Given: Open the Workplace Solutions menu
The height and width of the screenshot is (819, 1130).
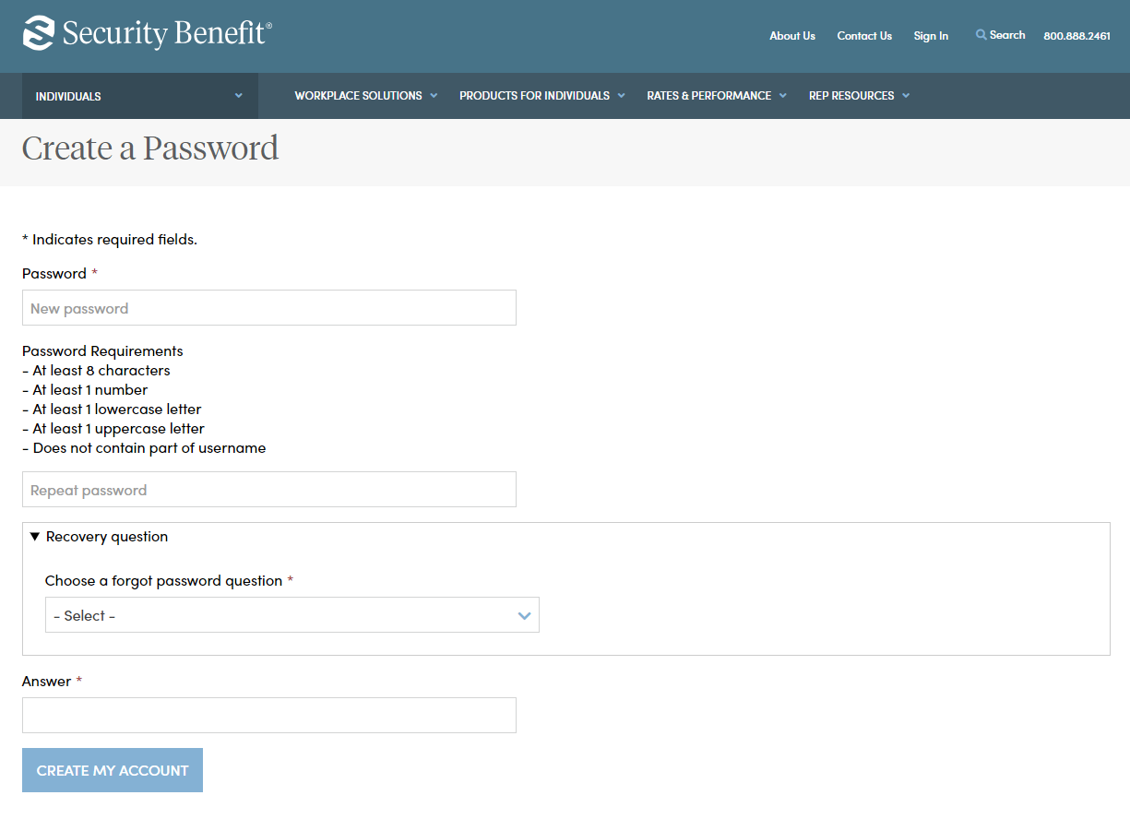Looking at the screenshot, I should (x=366, y=96).
